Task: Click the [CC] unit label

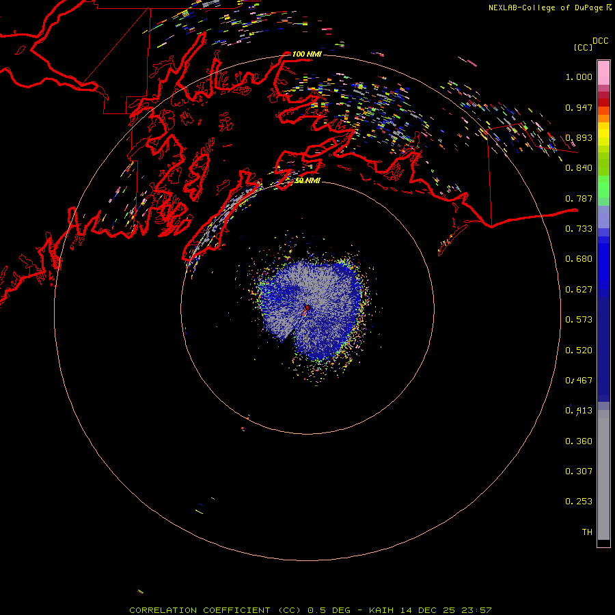Action: [x=583, y=47]
